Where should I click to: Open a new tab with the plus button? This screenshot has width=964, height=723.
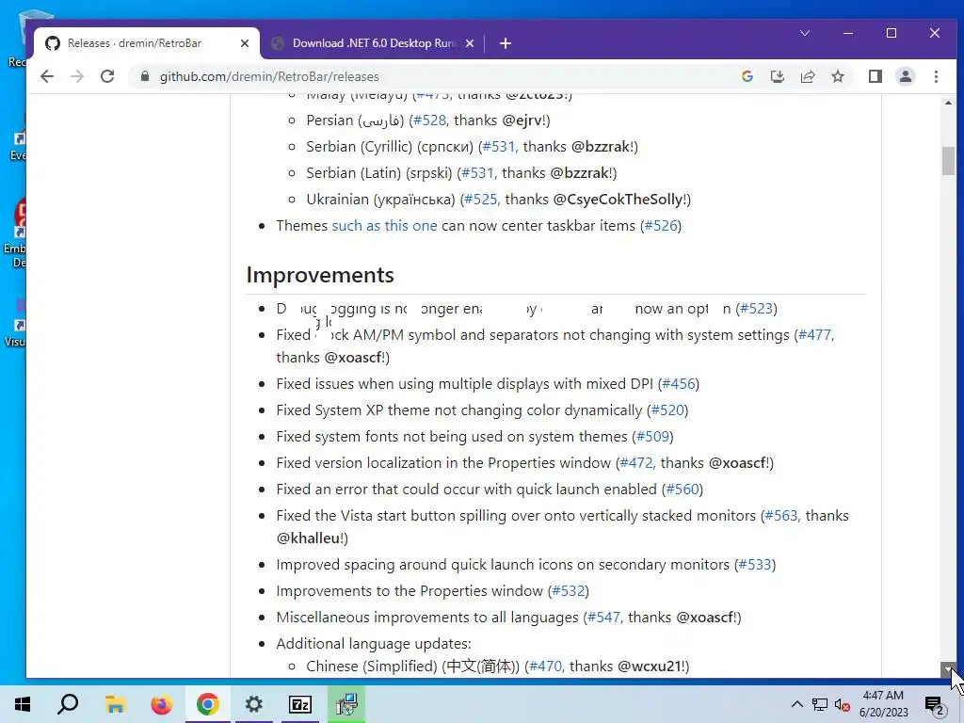pyautogui.click(x=506, y=43)
